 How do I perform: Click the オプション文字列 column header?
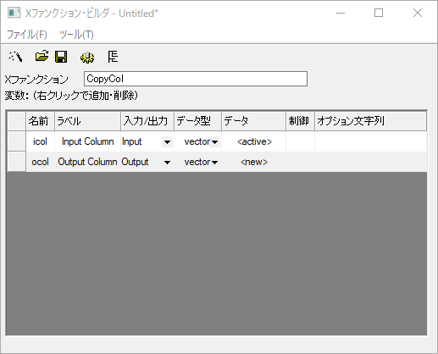(370, 121)
